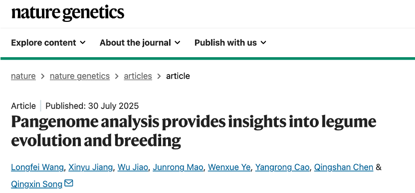
Task: Open author Qingxin Song's link
Action: click(37, 184)
